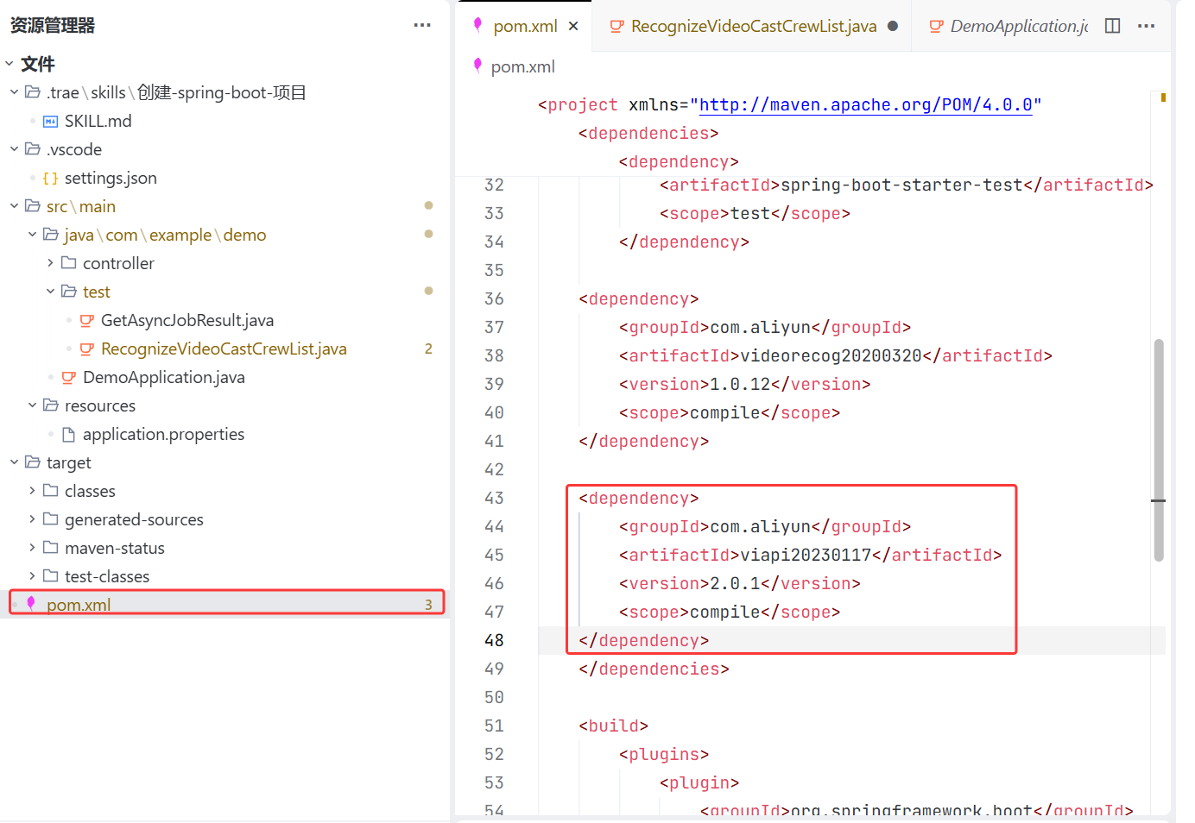Image resolution: width=1195 pixels, height=823 pixels.
Task: Click line number 48 in gutter
Action: (x=494, y=641)
